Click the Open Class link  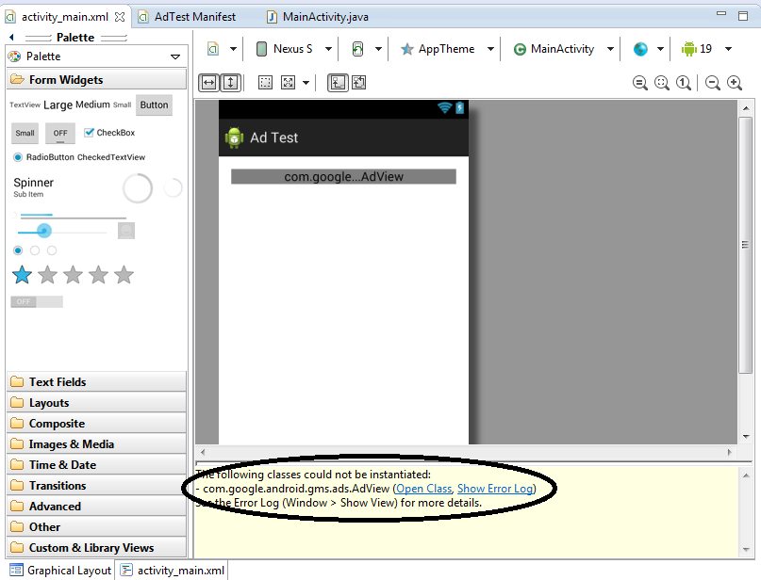coord(424,489)
